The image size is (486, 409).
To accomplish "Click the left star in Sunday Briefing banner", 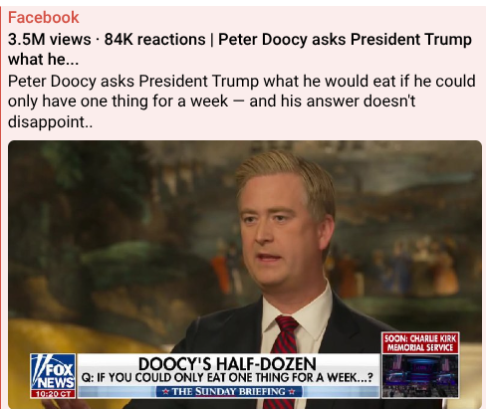I will click(x=165, y=392).
